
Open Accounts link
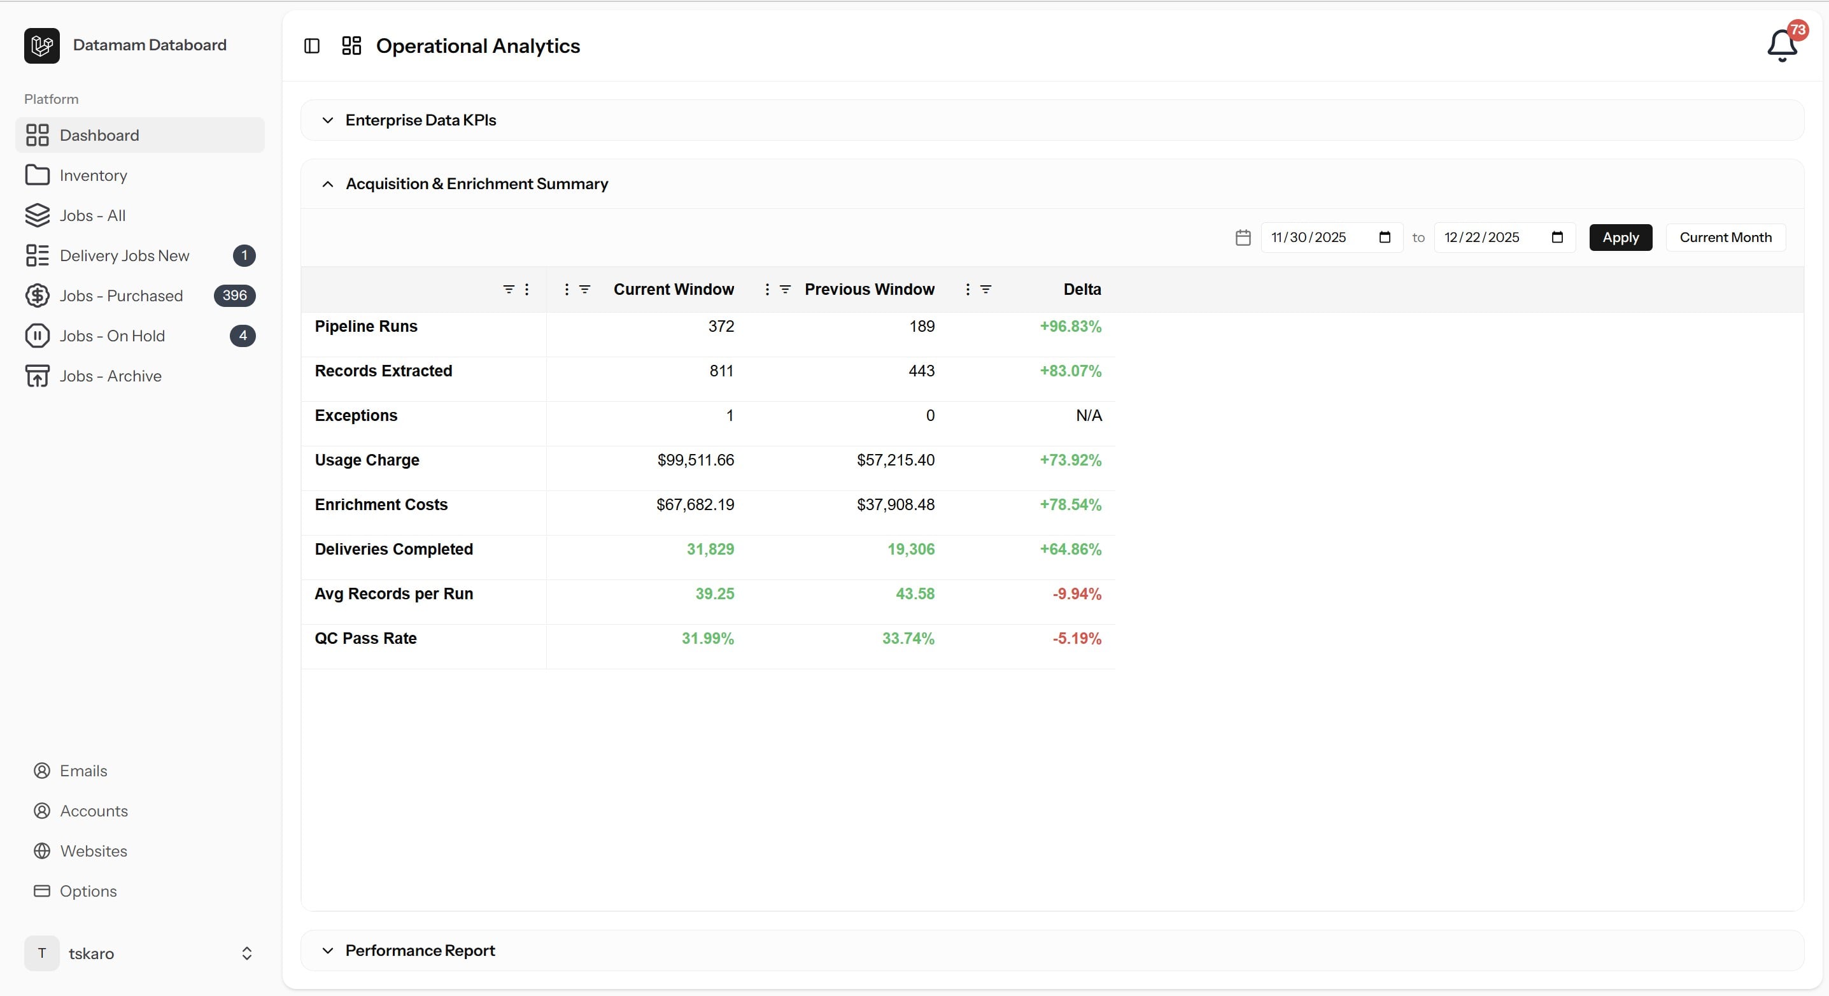click(94, 811)
